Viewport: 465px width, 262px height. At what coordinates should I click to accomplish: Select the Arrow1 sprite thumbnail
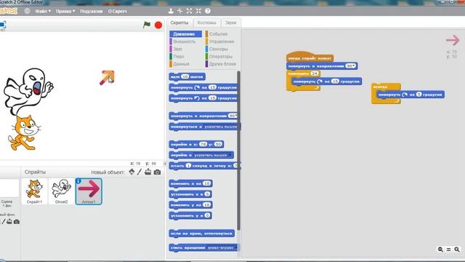pyautogui.click(x=89, y=191)
